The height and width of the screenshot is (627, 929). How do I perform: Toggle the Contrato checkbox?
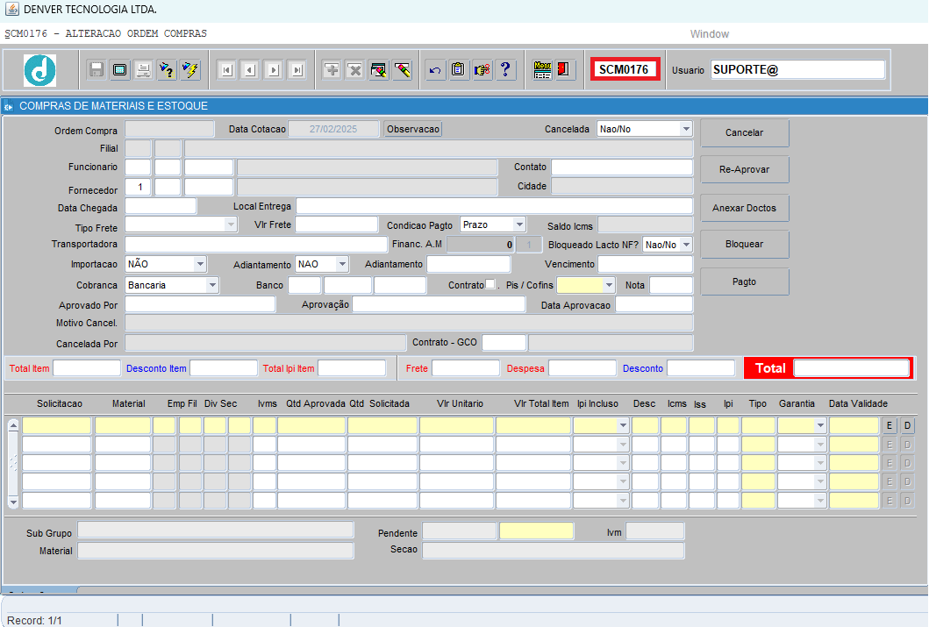coord(490,284)
